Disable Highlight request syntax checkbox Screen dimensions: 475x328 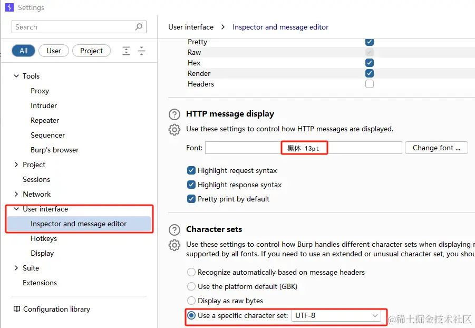[191, 170]
